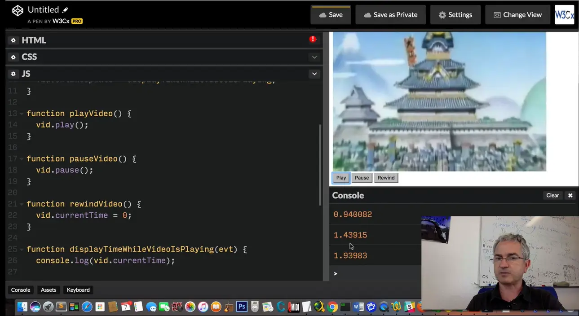579x316 pixels.
Task: Open CSS editor settings gear
Action: 13,57
